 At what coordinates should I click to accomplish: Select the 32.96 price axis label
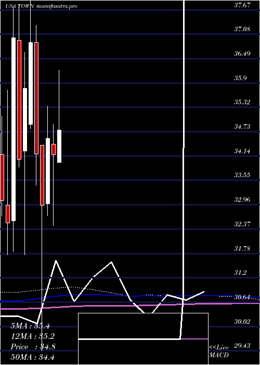[x=242, y=200]
